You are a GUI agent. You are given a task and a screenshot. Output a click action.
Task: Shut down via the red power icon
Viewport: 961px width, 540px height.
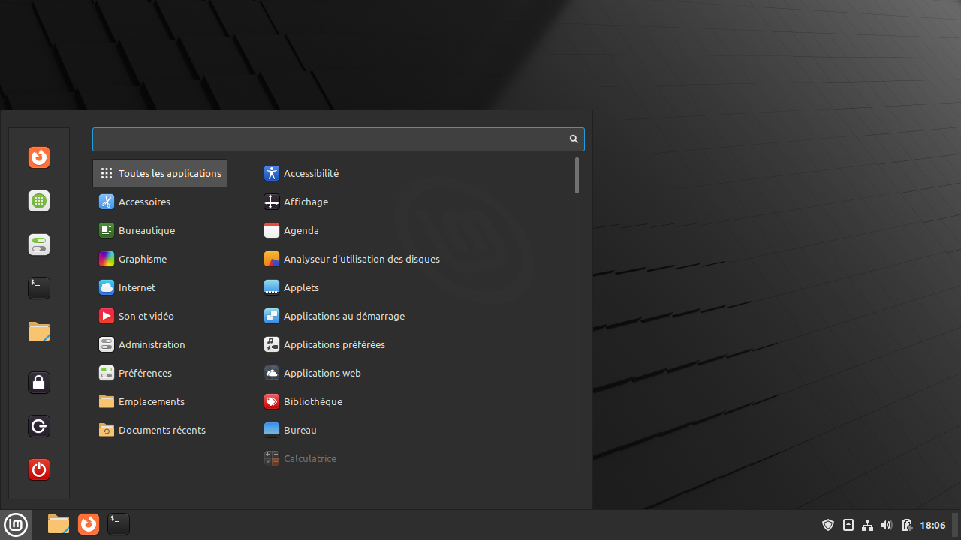(38, 469)
